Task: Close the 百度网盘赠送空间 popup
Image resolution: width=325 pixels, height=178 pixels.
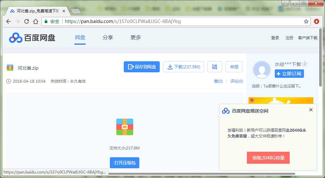Action: point(311,110)
